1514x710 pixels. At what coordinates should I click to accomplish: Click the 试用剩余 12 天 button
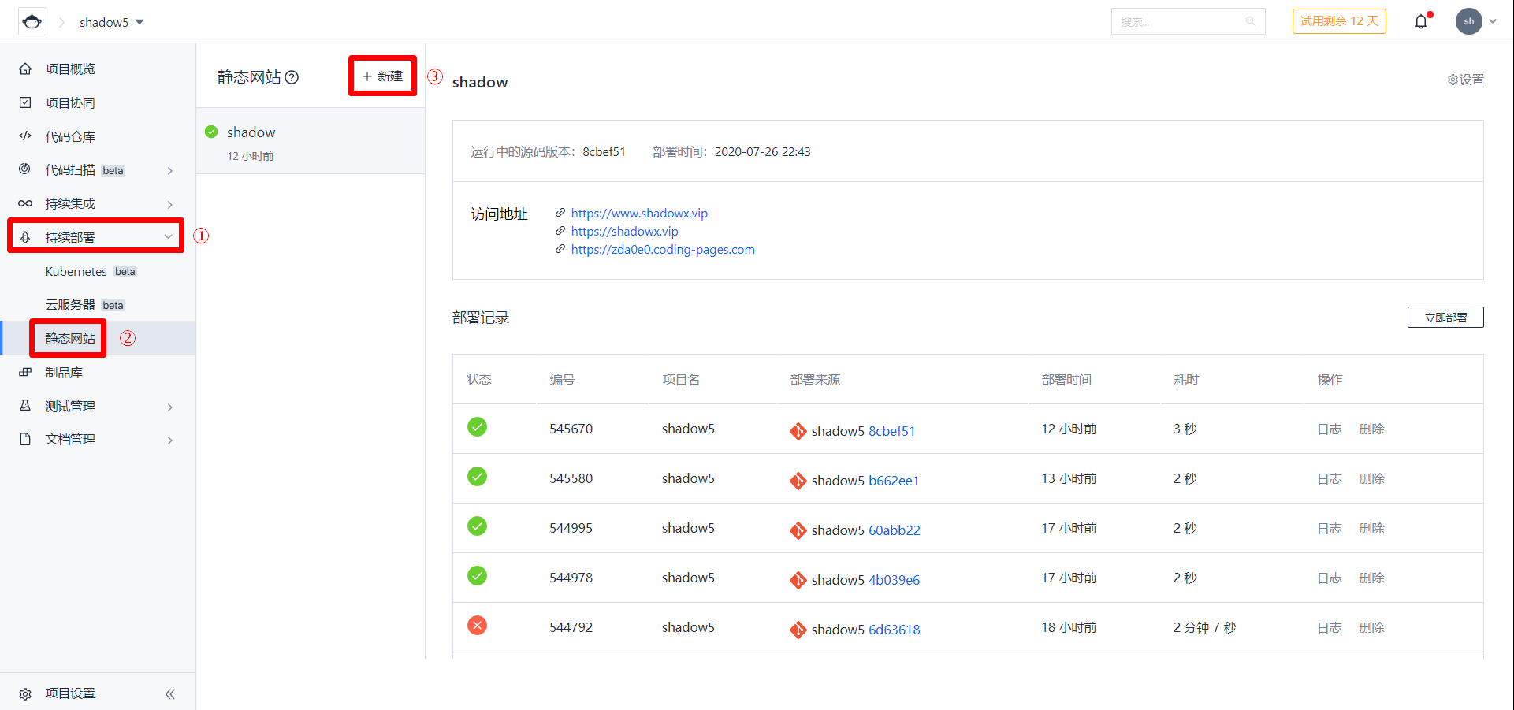tap(1339, 21)
